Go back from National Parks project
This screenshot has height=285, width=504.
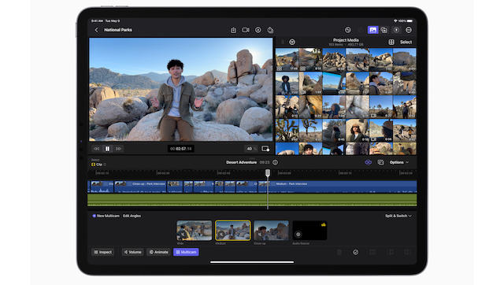[96, 30]
